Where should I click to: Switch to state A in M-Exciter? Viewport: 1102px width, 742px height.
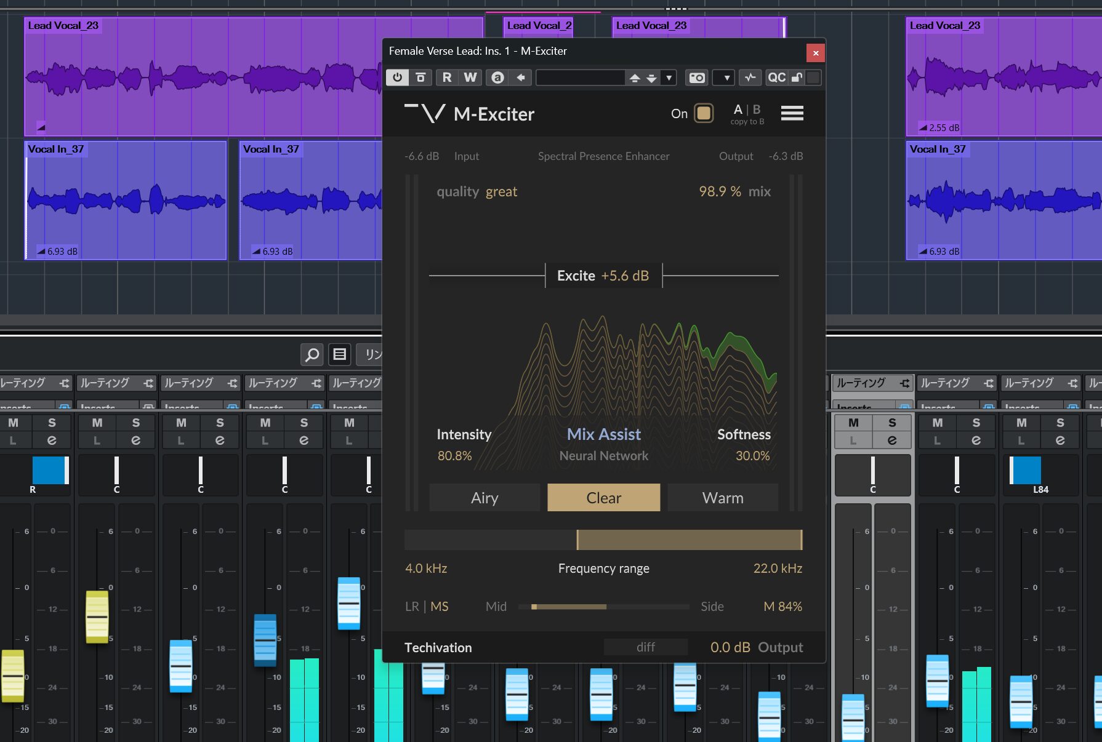tap(738, 110)
